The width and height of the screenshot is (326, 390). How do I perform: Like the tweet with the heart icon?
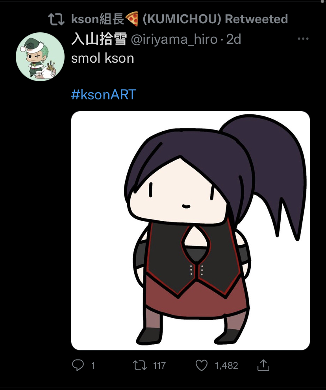[201, 366]
